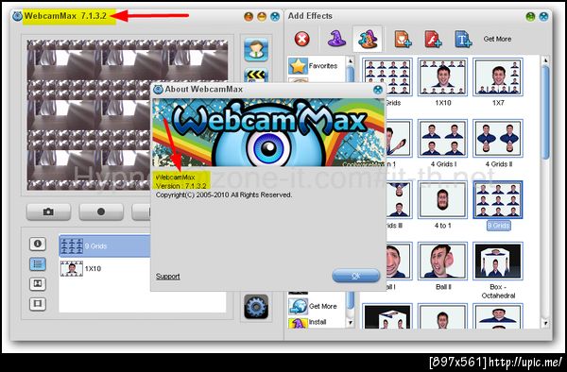Click the Favorites star icon

tap(298, 66)
